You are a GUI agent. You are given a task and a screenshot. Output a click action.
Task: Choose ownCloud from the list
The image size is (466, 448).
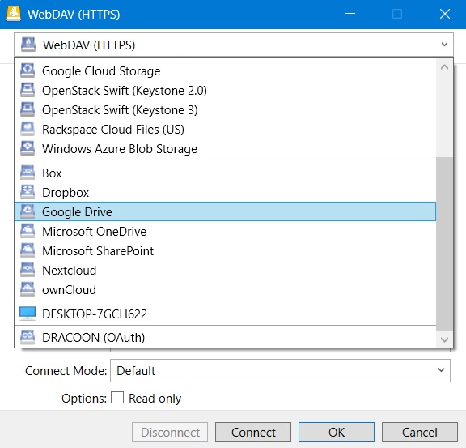pyautogui.click(x=225, y=290)
